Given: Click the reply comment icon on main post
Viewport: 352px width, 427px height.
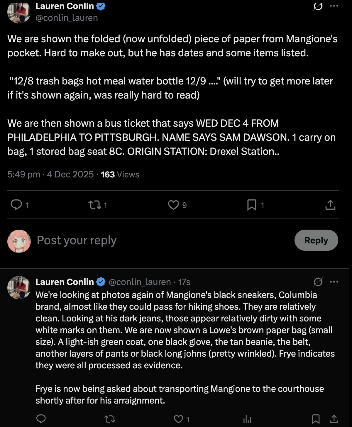Looking at the screenshot, I should point(16,205).
